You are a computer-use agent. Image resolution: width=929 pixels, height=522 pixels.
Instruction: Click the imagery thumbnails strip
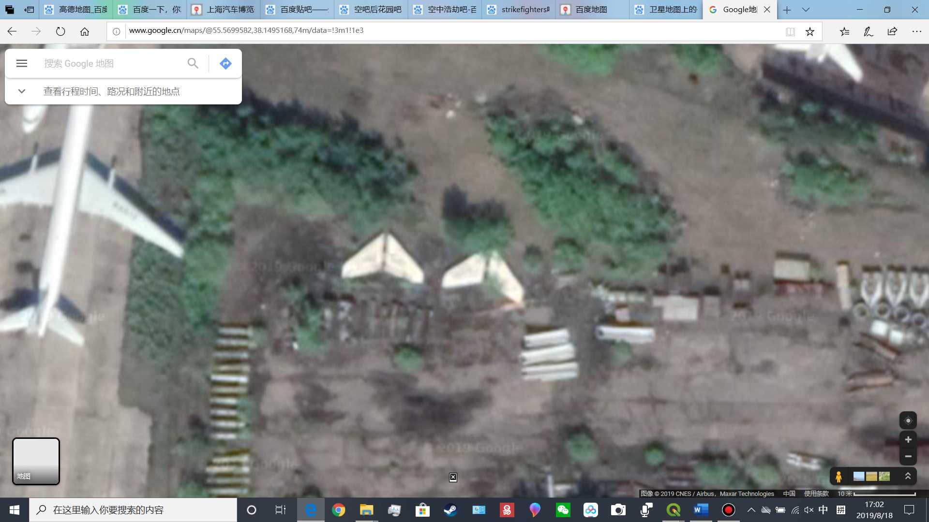click(x=871, y=477)
